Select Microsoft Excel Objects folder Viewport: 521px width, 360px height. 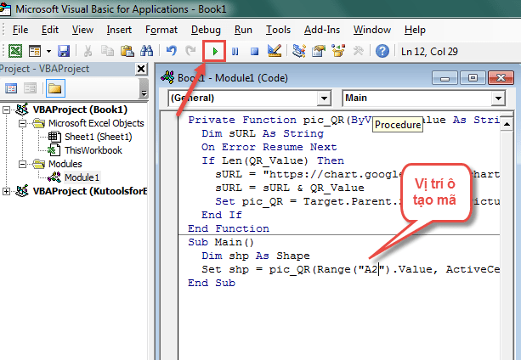click(x=96, y=123)
